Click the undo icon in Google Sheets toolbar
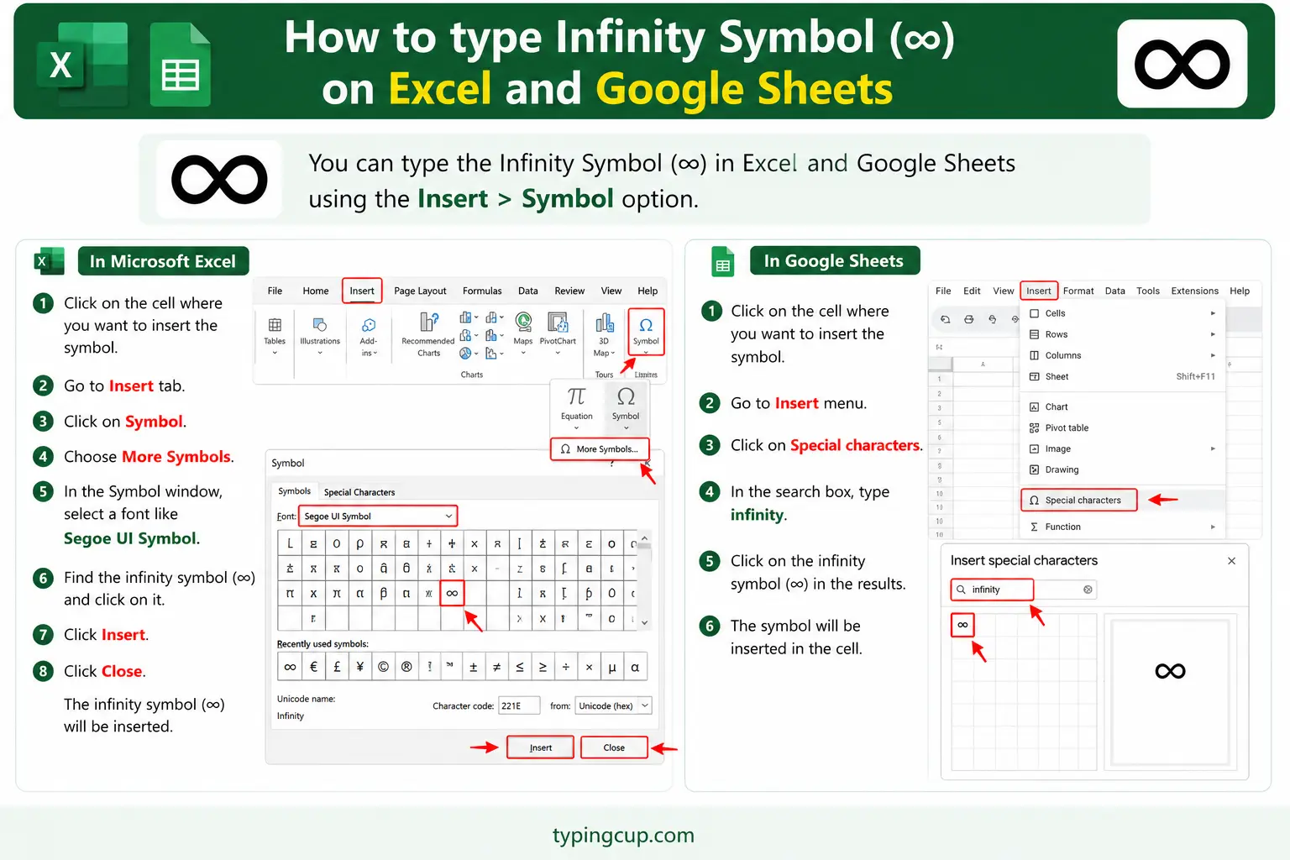 pyautogui.click(x=945, y=319)
